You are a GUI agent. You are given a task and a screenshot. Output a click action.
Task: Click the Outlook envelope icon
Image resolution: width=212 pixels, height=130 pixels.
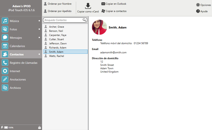(103, 4)
